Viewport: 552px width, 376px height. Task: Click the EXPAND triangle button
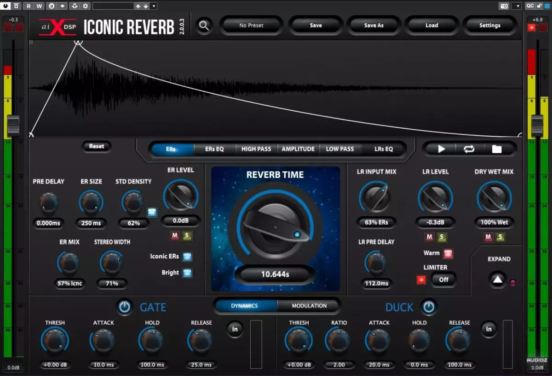click(497, 279)
